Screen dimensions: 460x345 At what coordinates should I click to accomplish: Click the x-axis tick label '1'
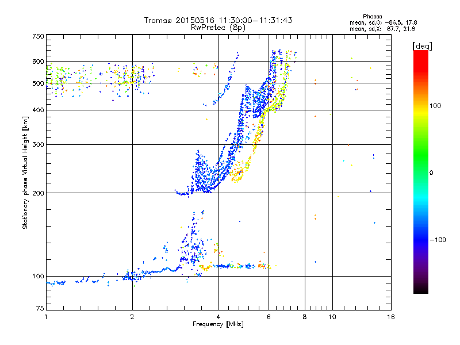tap(46, 317)
